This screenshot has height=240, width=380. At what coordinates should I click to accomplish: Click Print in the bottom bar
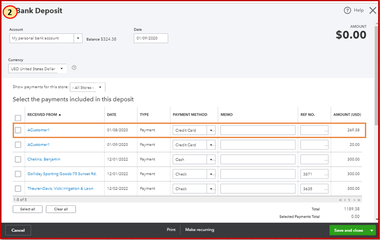171,230
